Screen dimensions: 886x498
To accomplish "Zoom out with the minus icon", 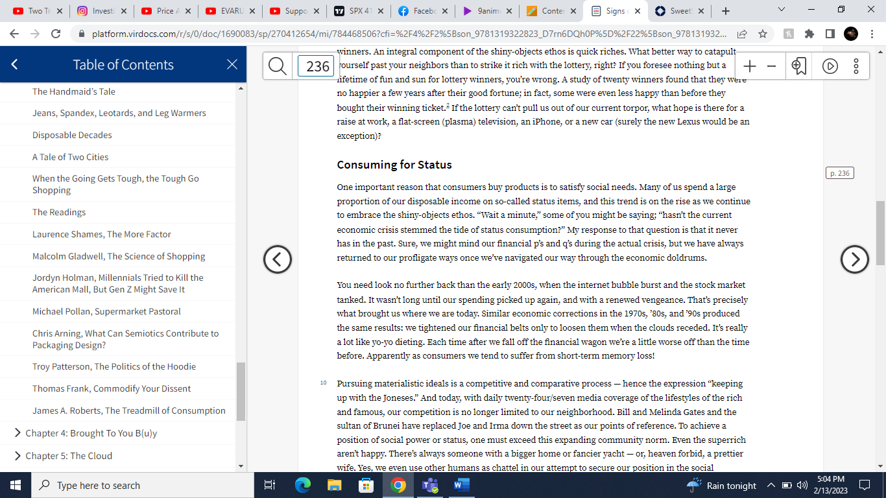I will pos(771,66).
